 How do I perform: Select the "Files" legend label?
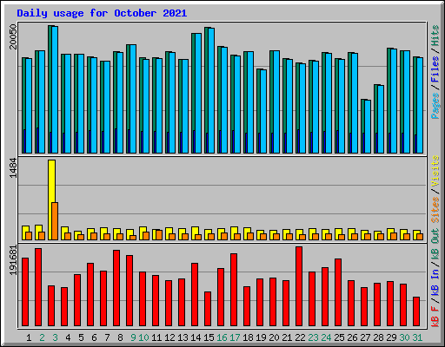(435, 69)
